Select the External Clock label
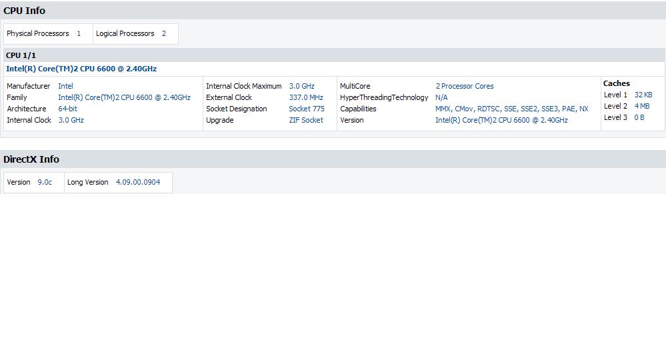 pos(229,98)
